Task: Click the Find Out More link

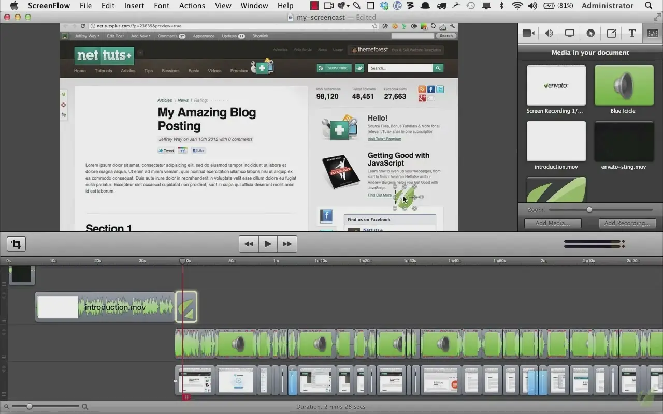Action: click(380, 195)
